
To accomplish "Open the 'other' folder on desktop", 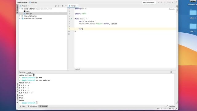I will [193, 13].
